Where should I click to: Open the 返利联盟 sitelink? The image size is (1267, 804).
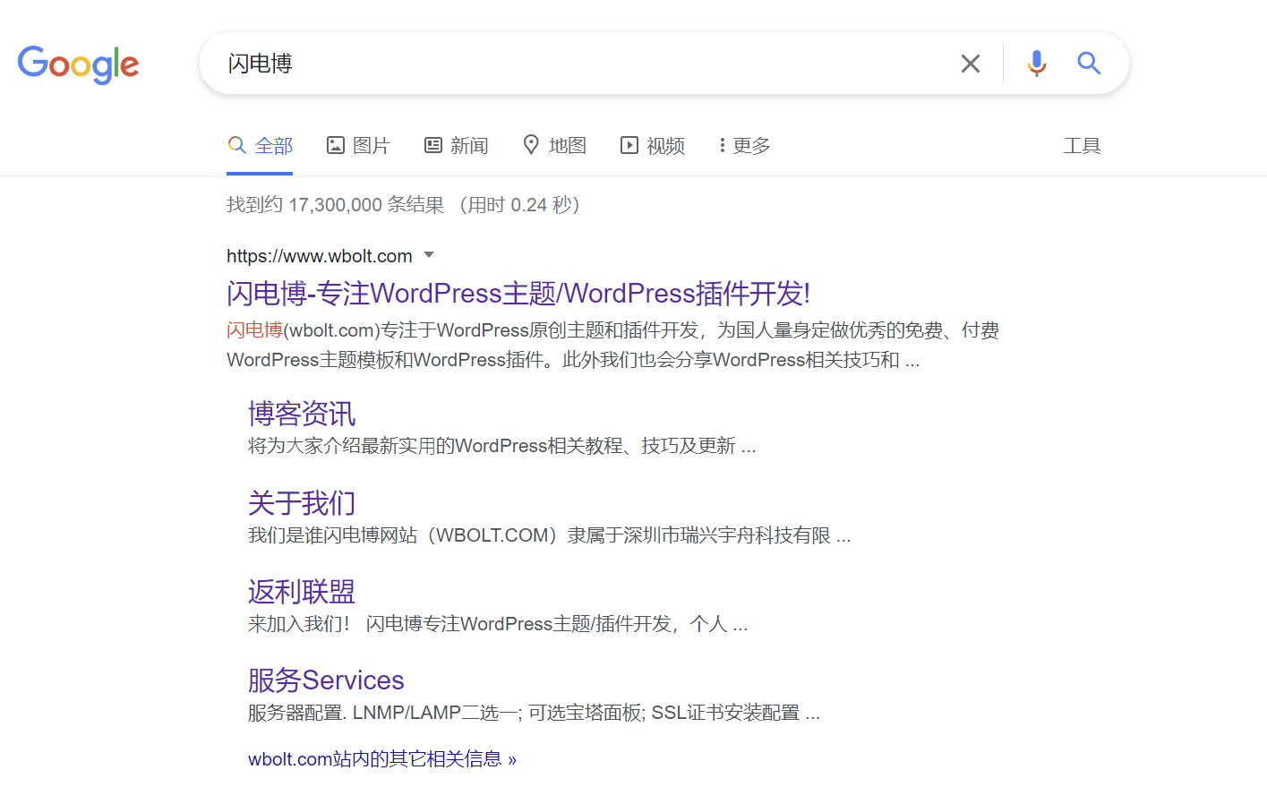[300, 591]
